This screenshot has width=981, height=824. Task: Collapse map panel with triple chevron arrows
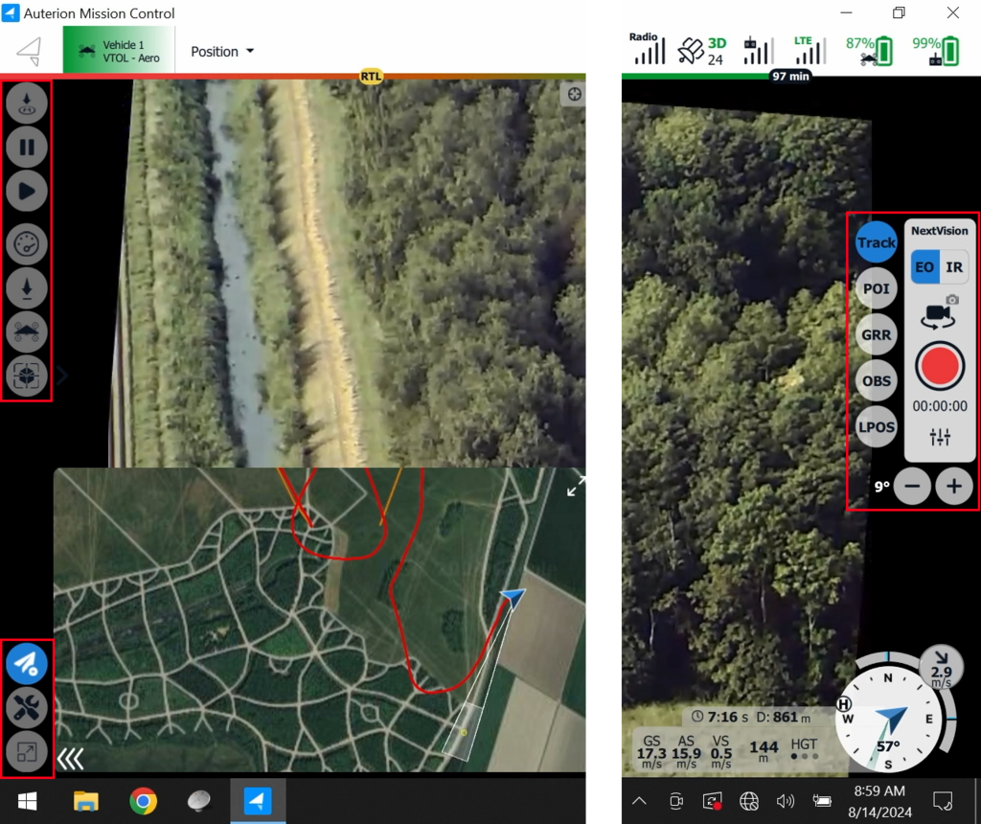(70, 759)
